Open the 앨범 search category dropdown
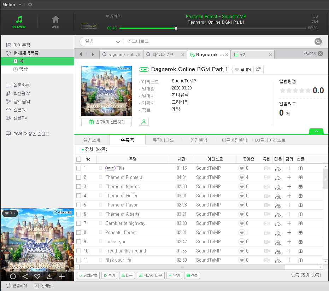The image size is (329, 291). click(102, 42)
